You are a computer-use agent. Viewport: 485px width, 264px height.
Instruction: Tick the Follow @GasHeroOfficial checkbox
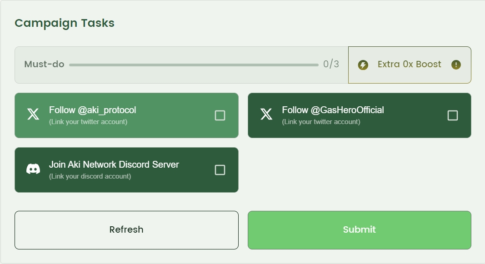453,115
